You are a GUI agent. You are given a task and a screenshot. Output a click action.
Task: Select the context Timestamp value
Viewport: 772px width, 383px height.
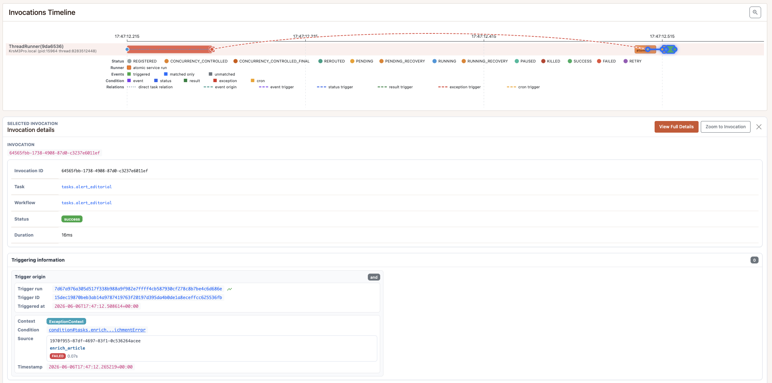click(x=91, y=367)
